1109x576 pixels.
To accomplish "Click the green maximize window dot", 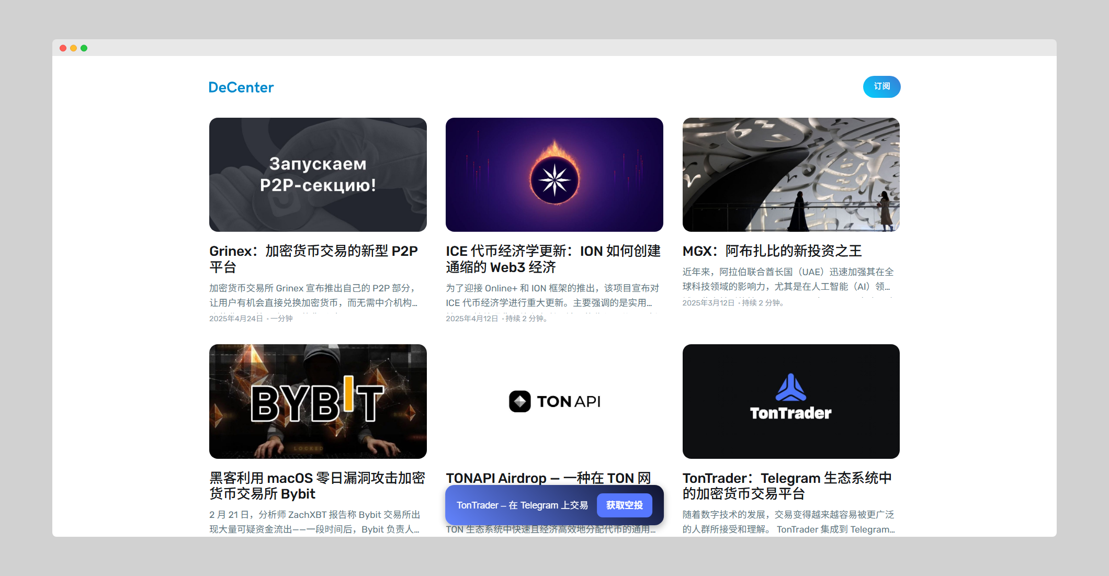I will click(84, 48).
